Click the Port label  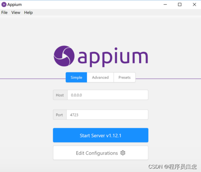tap(60, 115)
